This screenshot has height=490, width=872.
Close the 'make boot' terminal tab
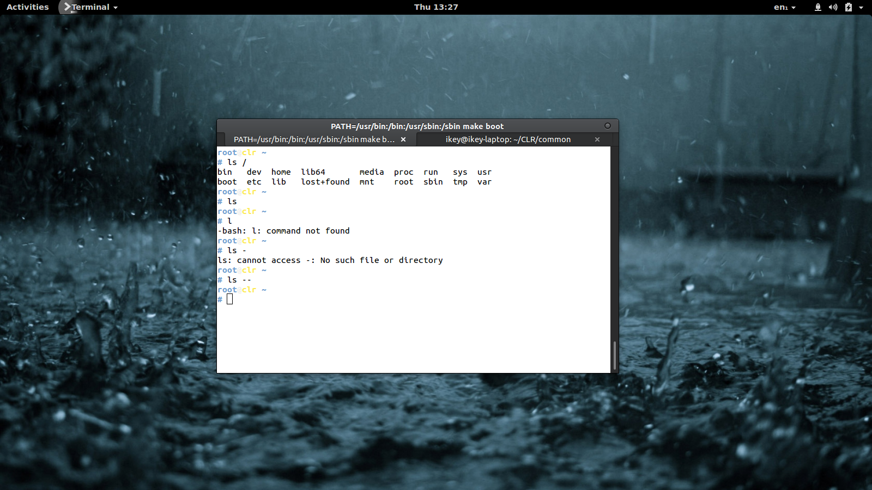[403, 139]
